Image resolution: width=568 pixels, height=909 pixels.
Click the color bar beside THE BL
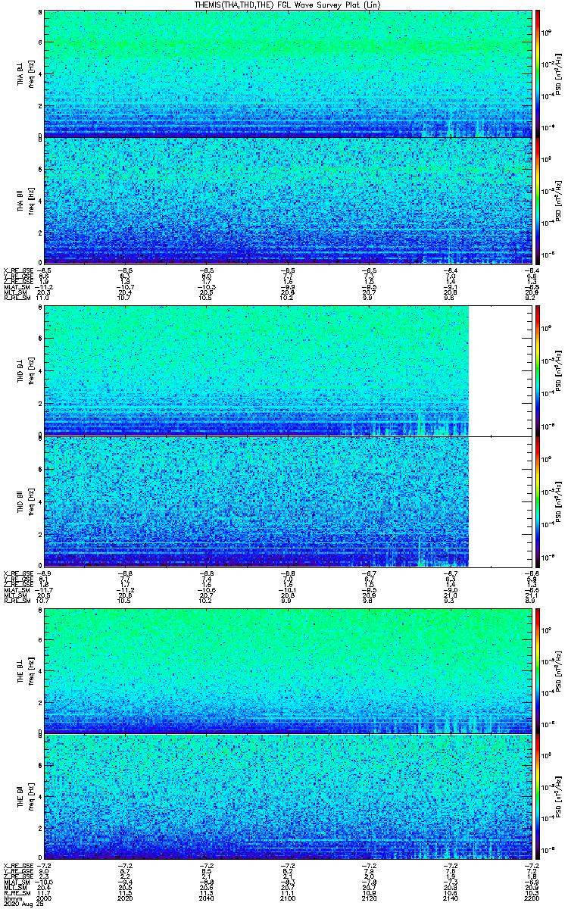pyautogui.click(x=538, y=670)
